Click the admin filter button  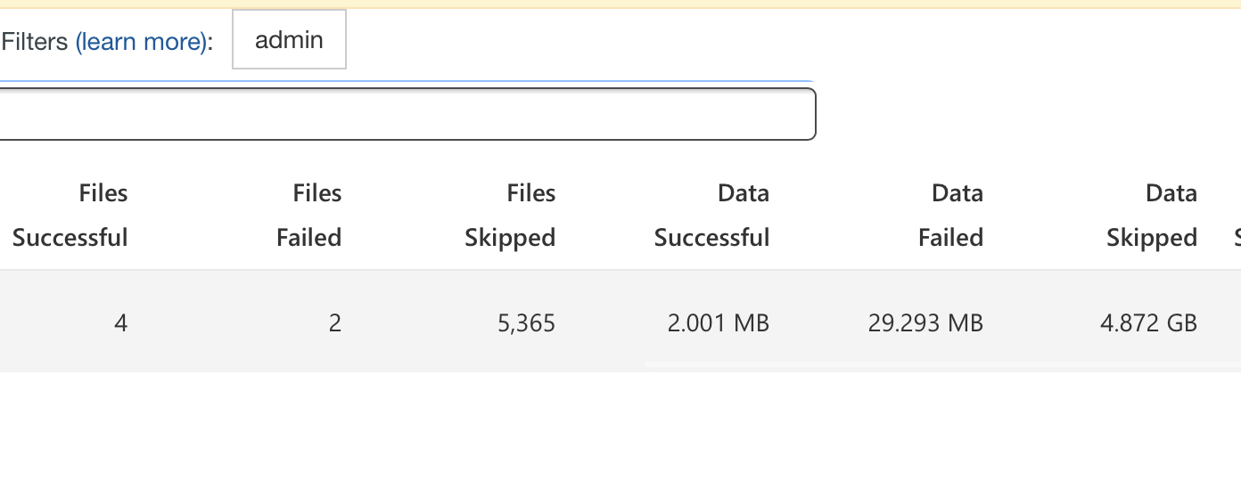click(x=289, y=40)
